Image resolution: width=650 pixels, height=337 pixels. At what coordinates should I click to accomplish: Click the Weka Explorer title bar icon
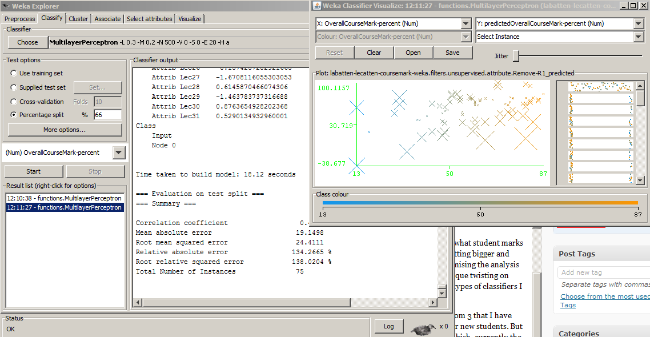click(6, 6)
